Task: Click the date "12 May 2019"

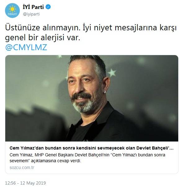Action: coord(33,183)
